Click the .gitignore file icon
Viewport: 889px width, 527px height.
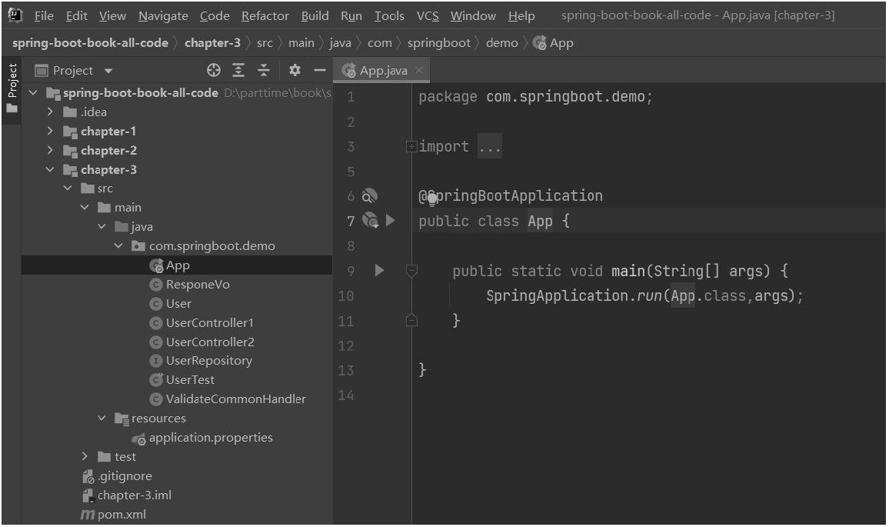click(88, 476)
